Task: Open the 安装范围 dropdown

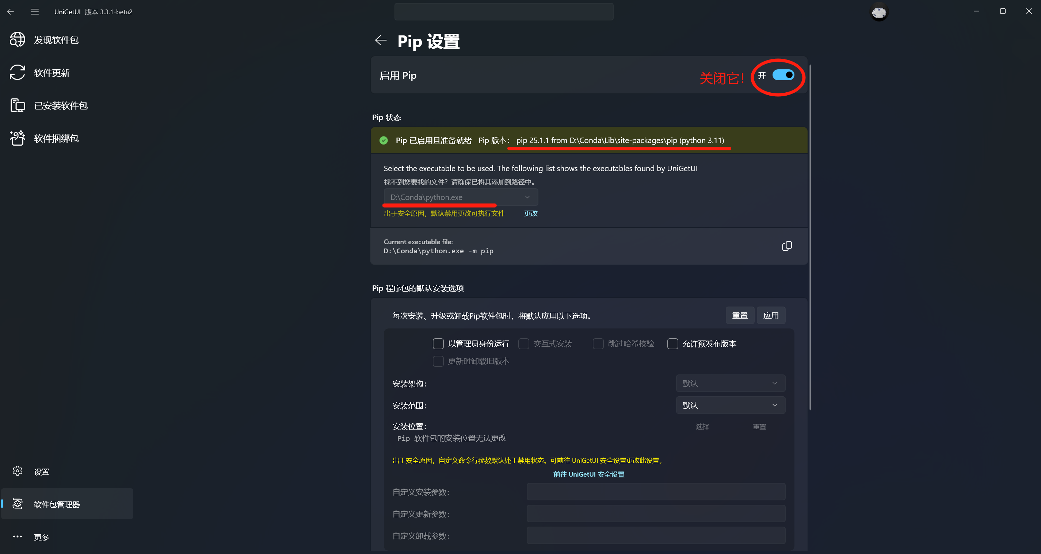Action: [730, 405]
